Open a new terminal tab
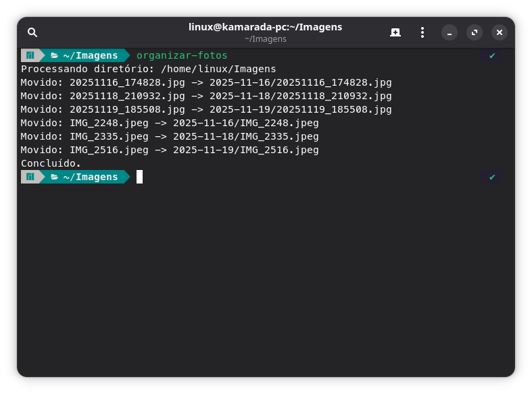The width and height of the screenshot is (532, 394). (395, 32)
